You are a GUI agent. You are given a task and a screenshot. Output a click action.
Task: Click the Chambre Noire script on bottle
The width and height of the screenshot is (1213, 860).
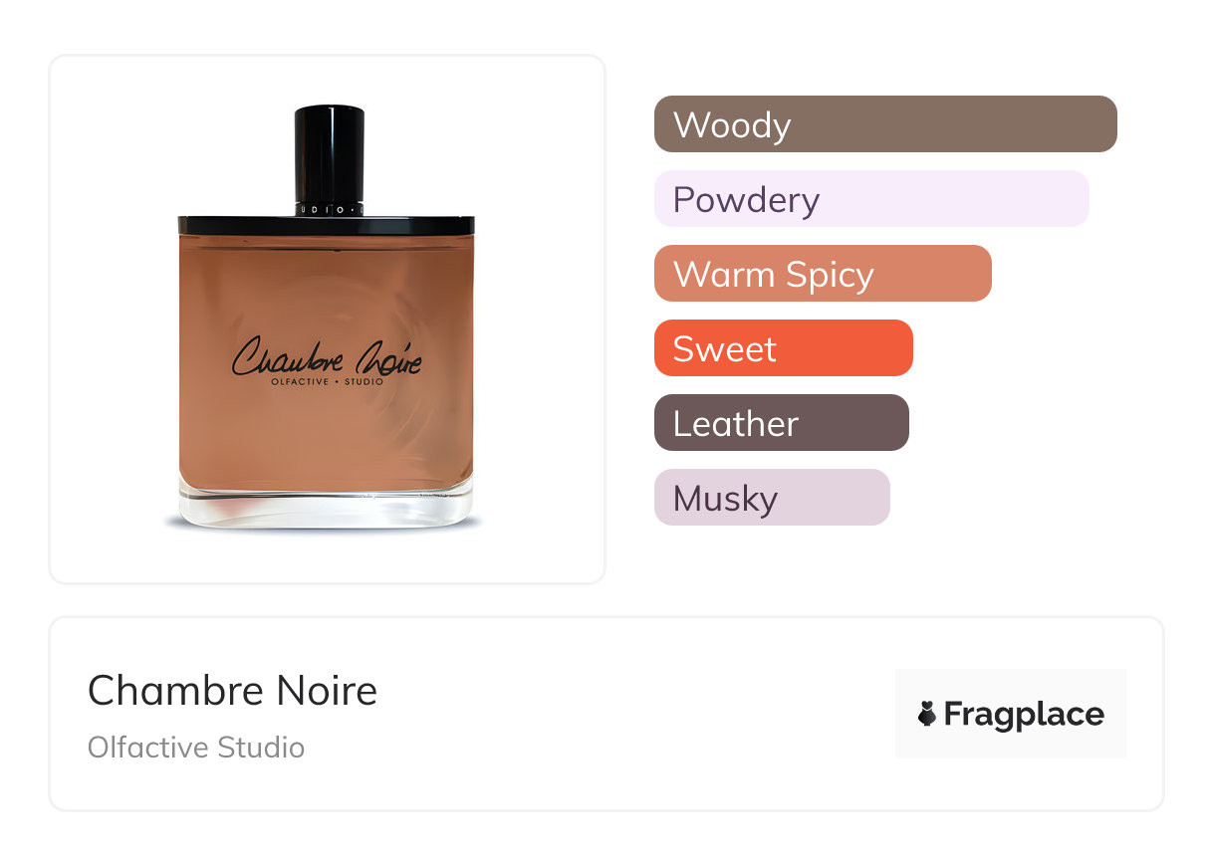click(327, 356)
